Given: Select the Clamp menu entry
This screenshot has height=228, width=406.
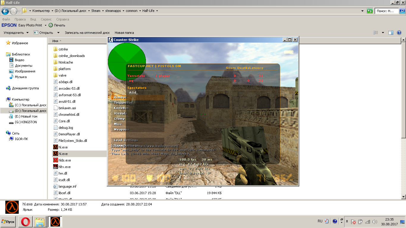Looking at the screenshot, I should tap(138, 119).
